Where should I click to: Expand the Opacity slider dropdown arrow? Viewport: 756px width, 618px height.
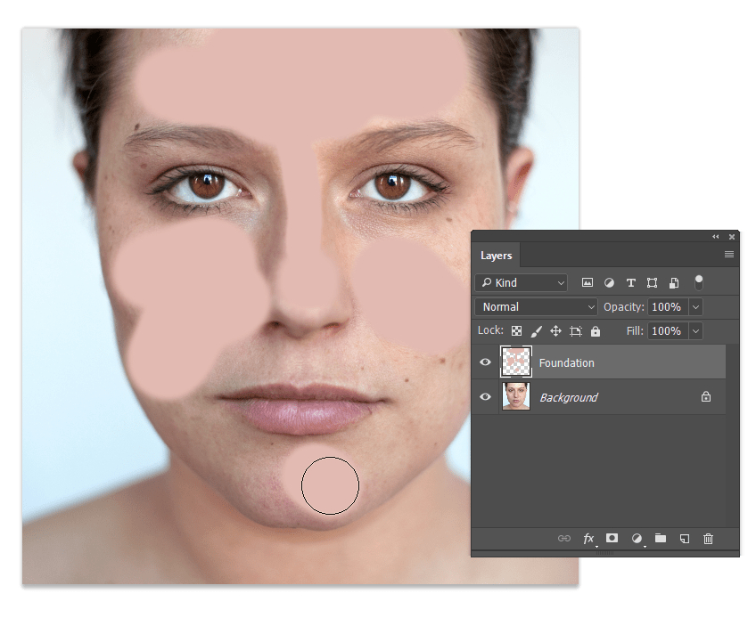(695, 307)
